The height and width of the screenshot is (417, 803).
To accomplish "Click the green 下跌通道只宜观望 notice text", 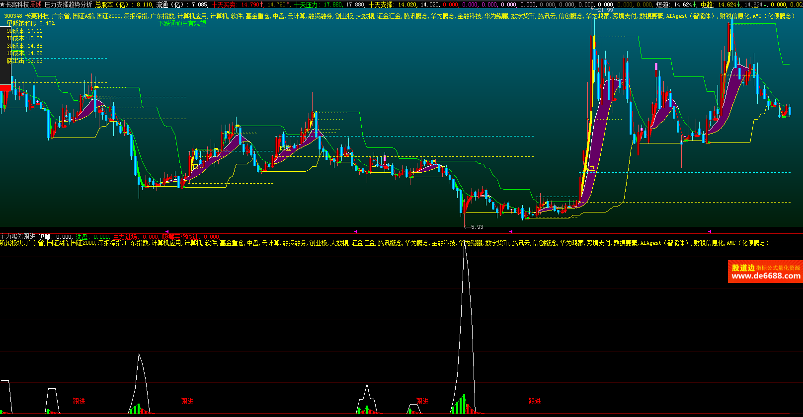I will (182, 23).
